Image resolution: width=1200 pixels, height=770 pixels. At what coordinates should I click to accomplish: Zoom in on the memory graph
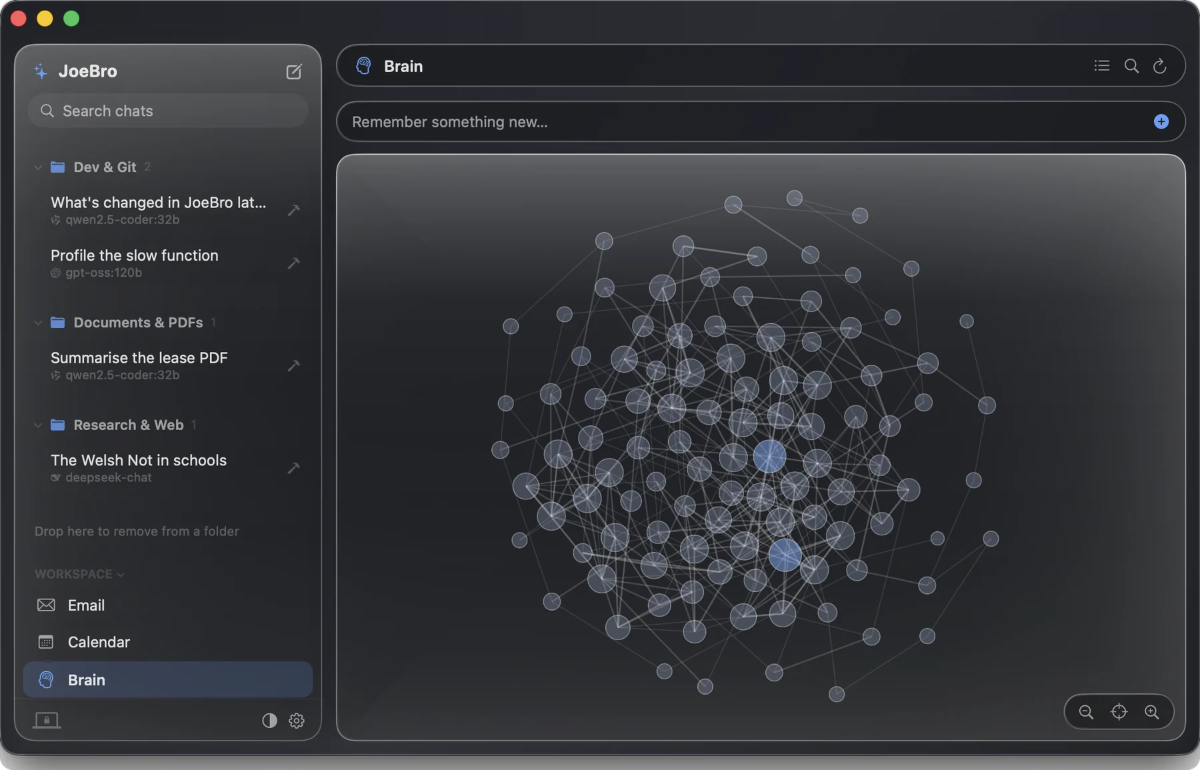pyautogui.click(x=1151, y=712)
